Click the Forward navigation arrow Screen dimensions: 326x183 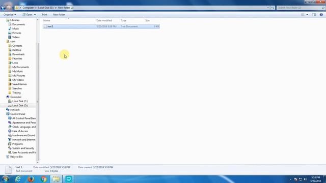9,8
